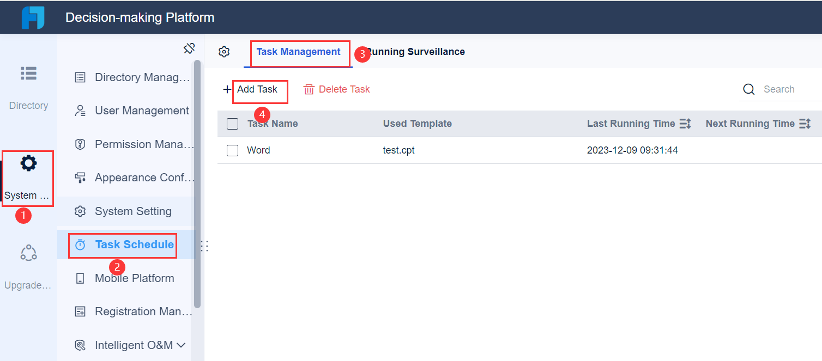Unpin the navigation menu using the pin icon
The width and height of the screenshot is (822, 361).
point(189,48)
